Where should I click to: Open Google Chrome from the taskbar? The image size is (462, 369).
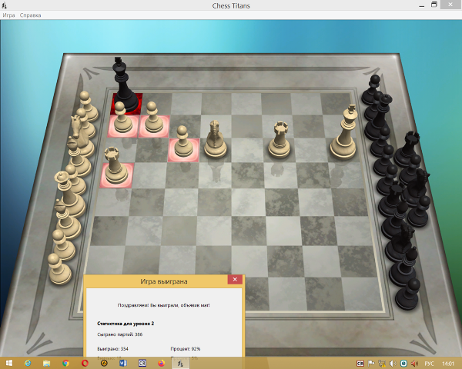(x=65, y=362)
